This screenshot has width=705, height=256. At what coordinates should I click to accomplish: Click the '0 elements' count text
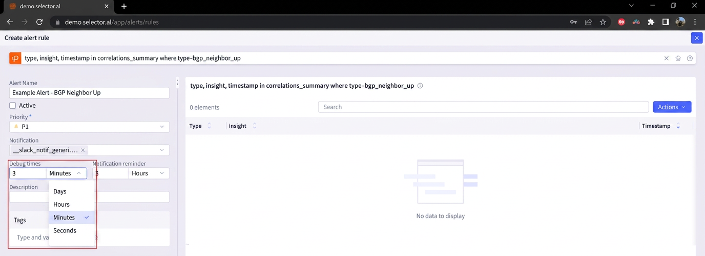point(204,107)
